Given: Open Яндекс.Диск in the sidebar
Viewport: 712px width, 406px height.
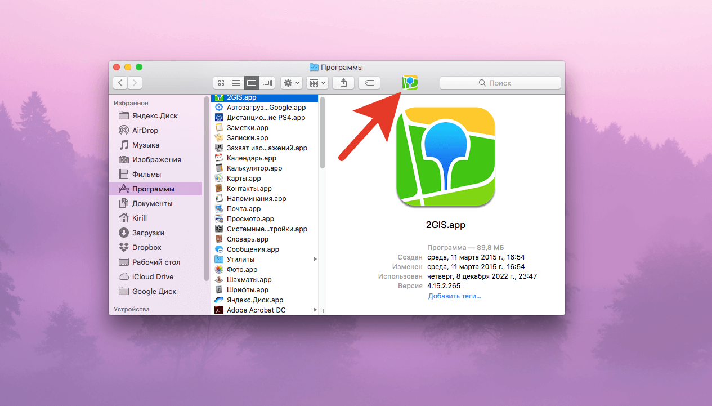Looking at the screenshot, I should 155,115.
